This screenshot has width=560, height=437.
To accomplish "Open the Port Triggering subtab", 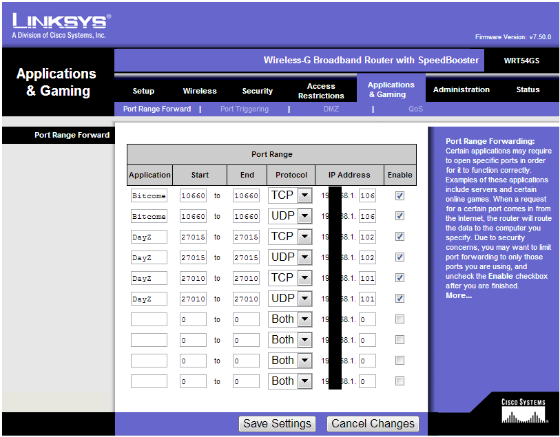I will [x=245, y=109].
